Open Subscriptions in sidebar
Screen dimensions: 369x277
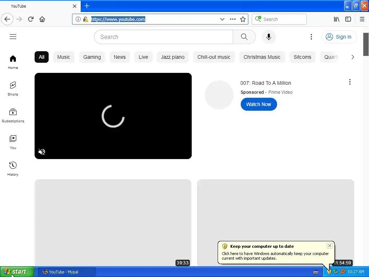pos(13,115)
